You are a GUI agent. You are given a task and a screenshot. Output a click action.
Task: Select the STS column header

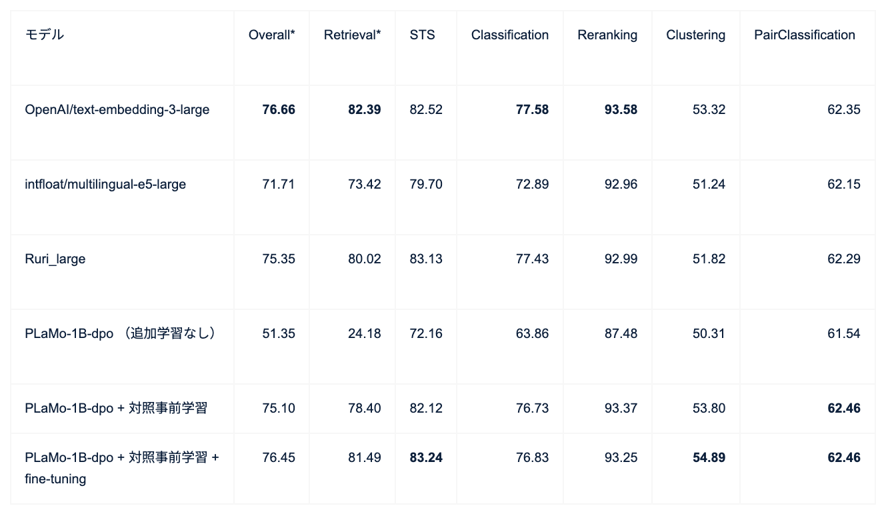(x=422, y=35)
